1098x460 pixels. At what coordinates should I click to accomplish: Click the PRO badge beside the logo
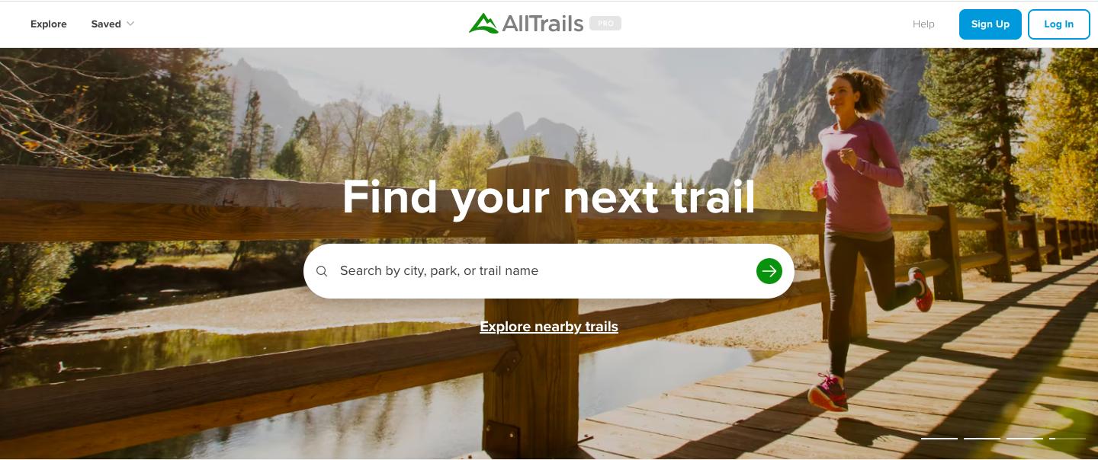coord(605,24)
